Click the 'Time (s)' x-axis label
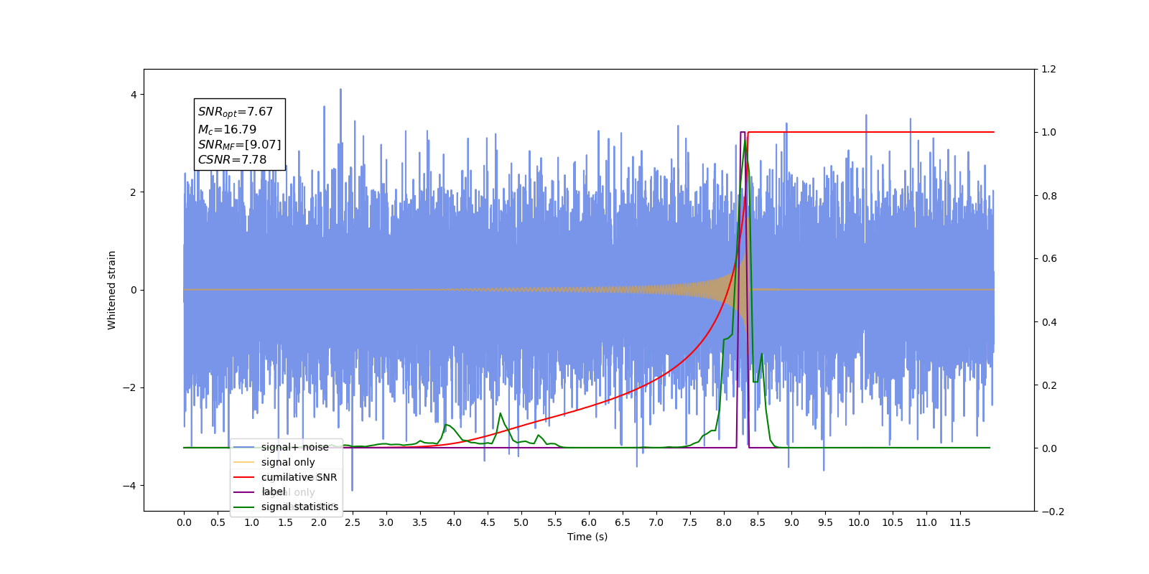1149x574 pixels. [x=587, y=537]
